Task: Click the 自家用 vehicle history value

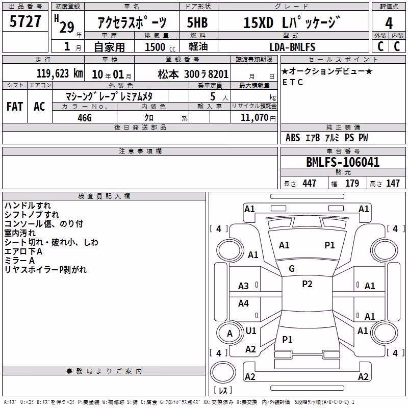Action: tap(109, 47)
